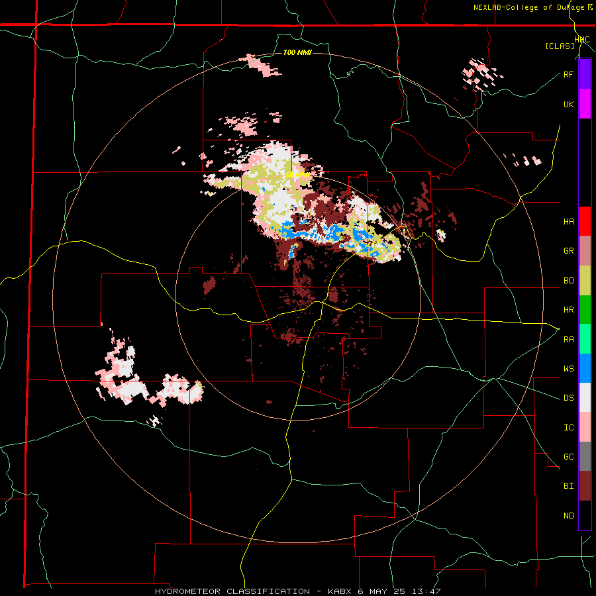This screenshot has height=596, width=596.
Task: Click the RA light-green legend swatch
Action: pyautogui.click(x=585, y=339)
